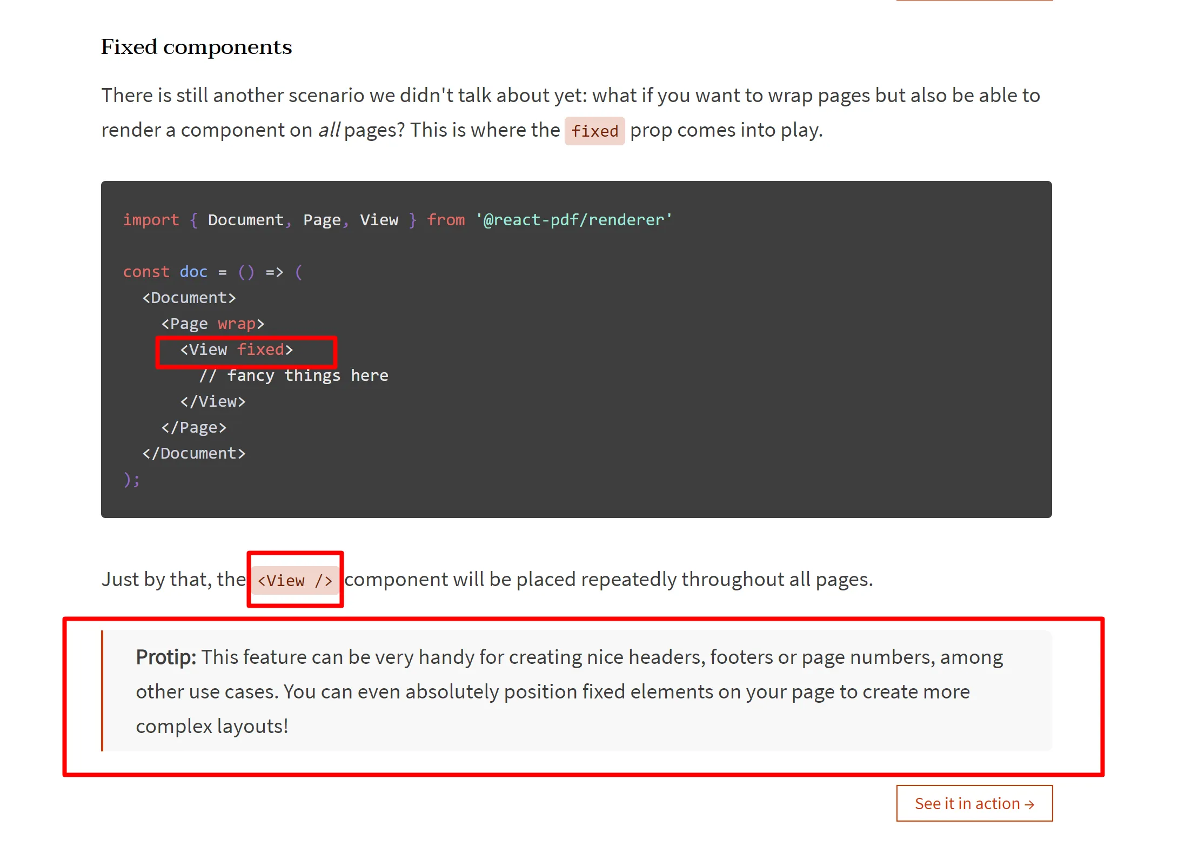The height and width of the screenshot is (847, 1185).
Task: Click the "// fancy things here" comment
Action: click(293, 375)
